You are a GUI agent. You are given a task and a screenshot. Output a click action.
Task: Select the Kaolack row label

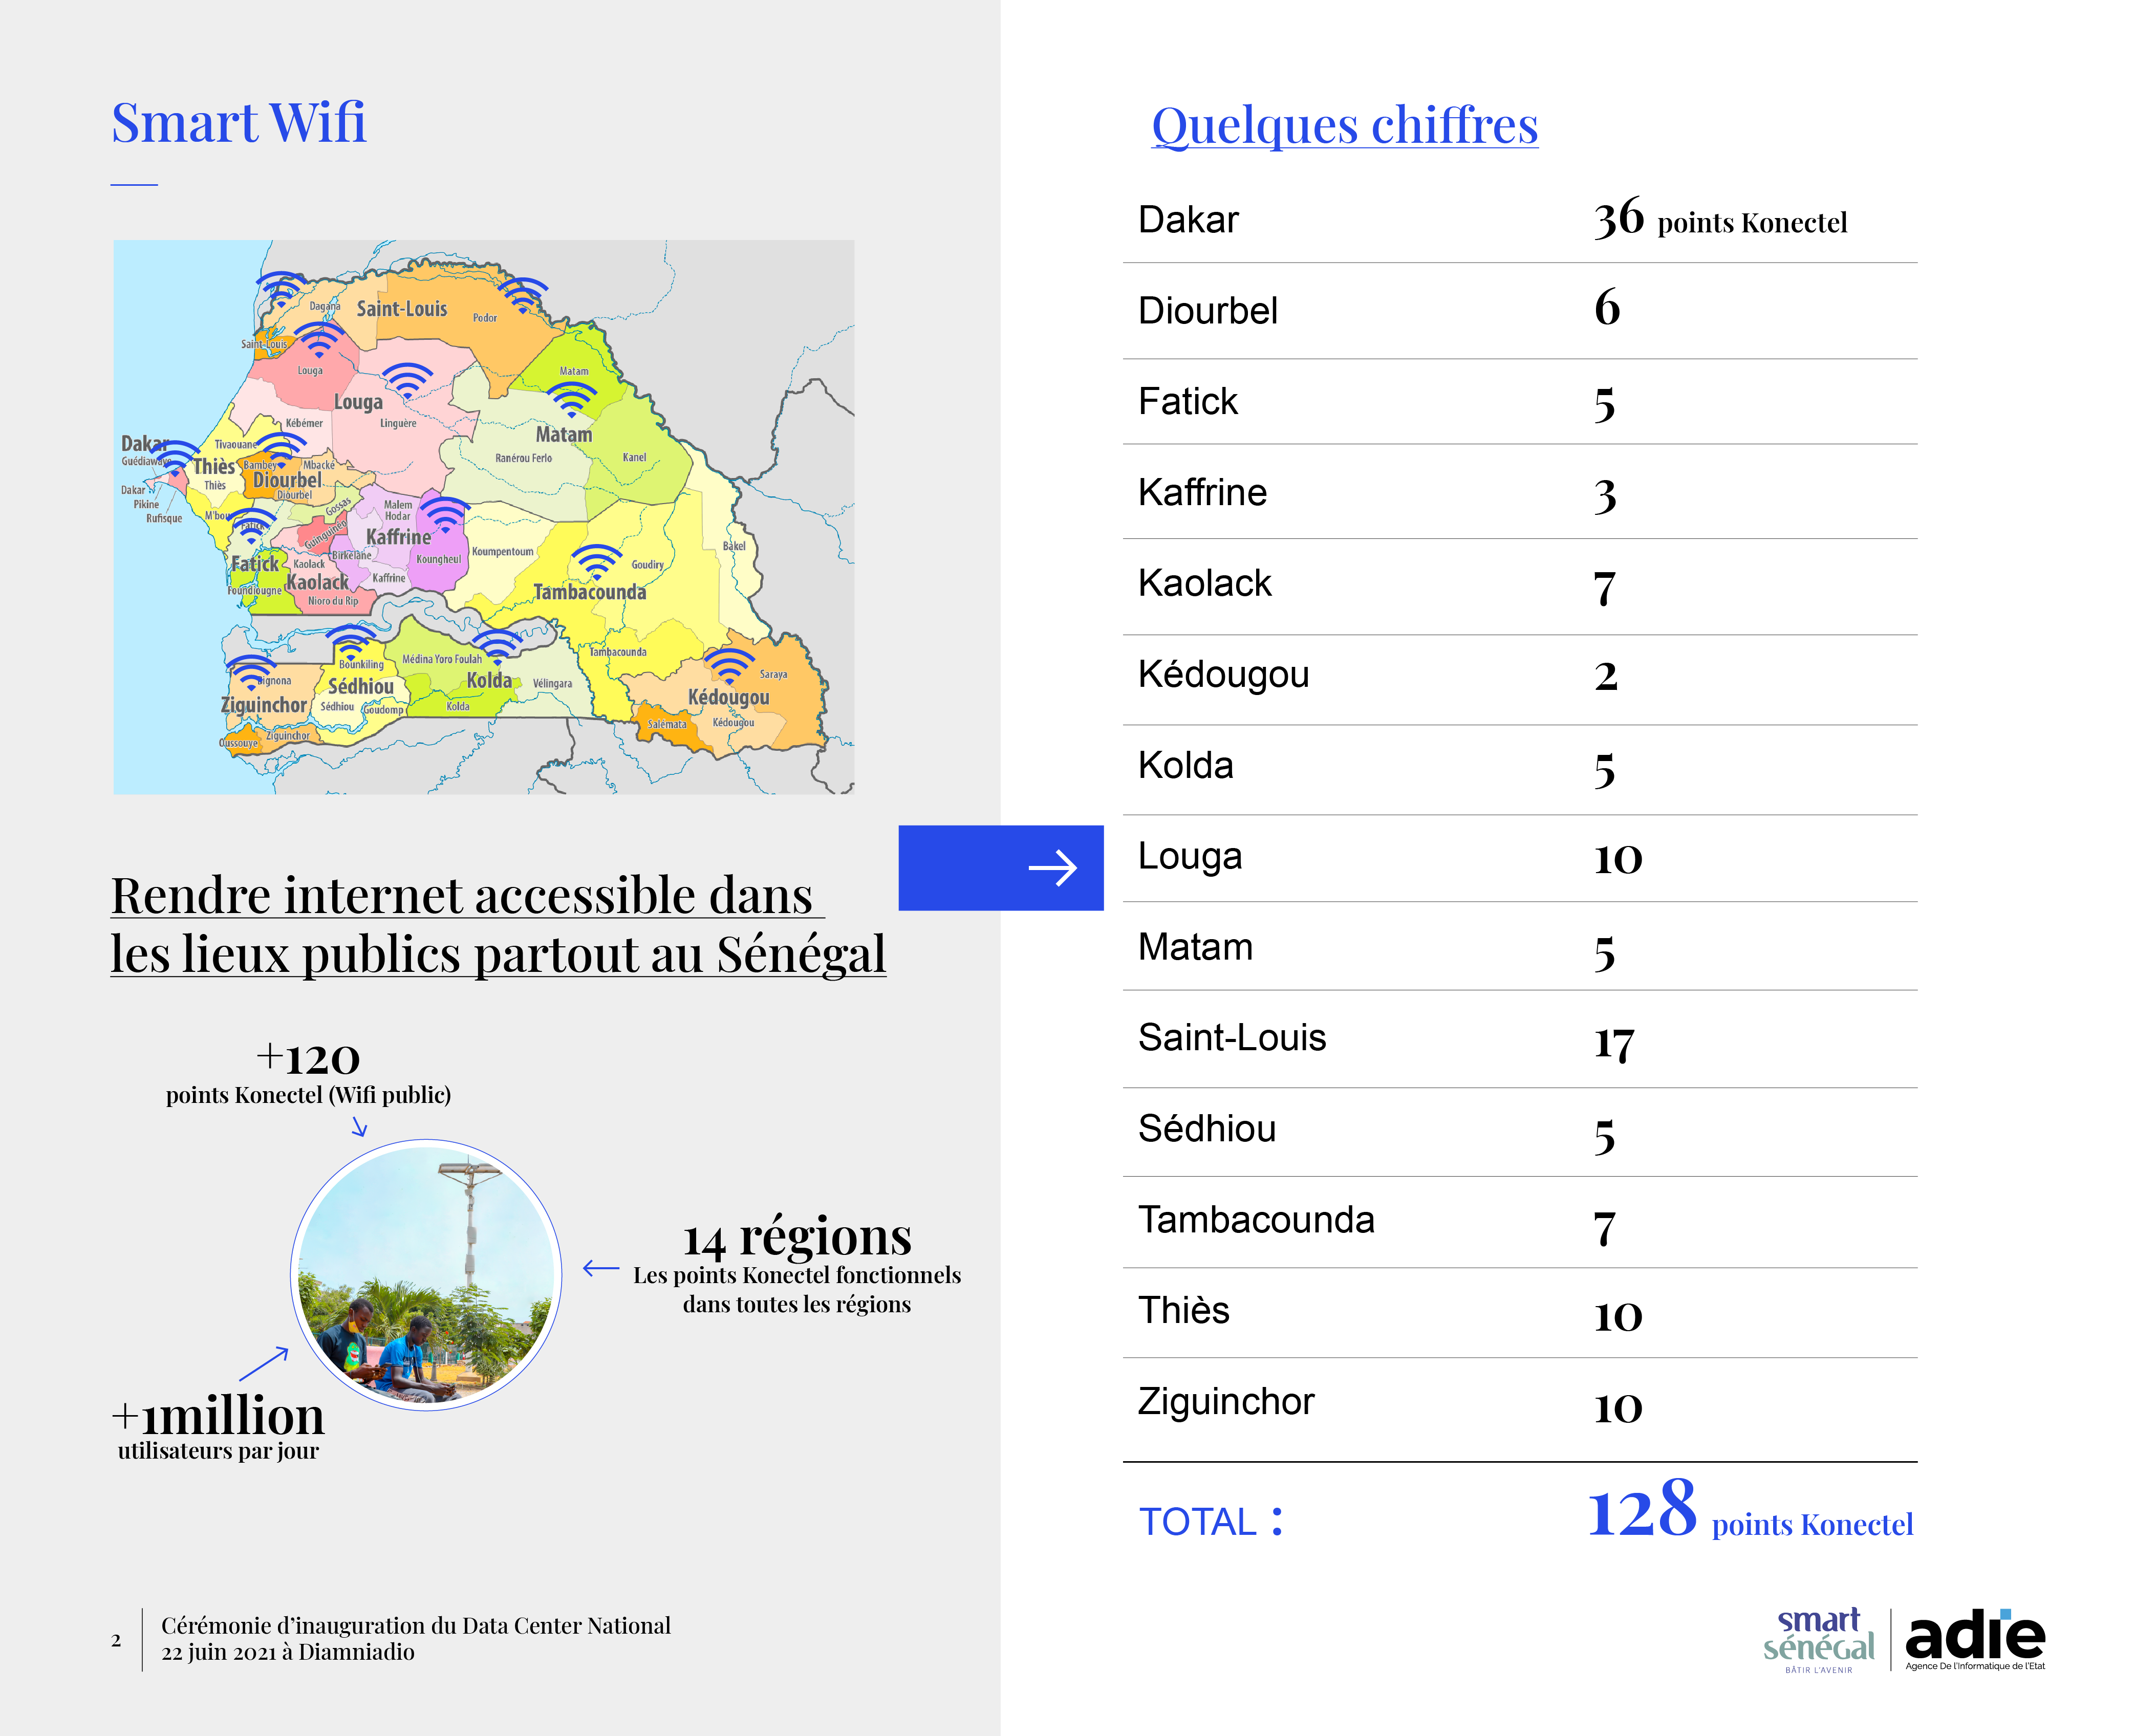point(1205,584)
